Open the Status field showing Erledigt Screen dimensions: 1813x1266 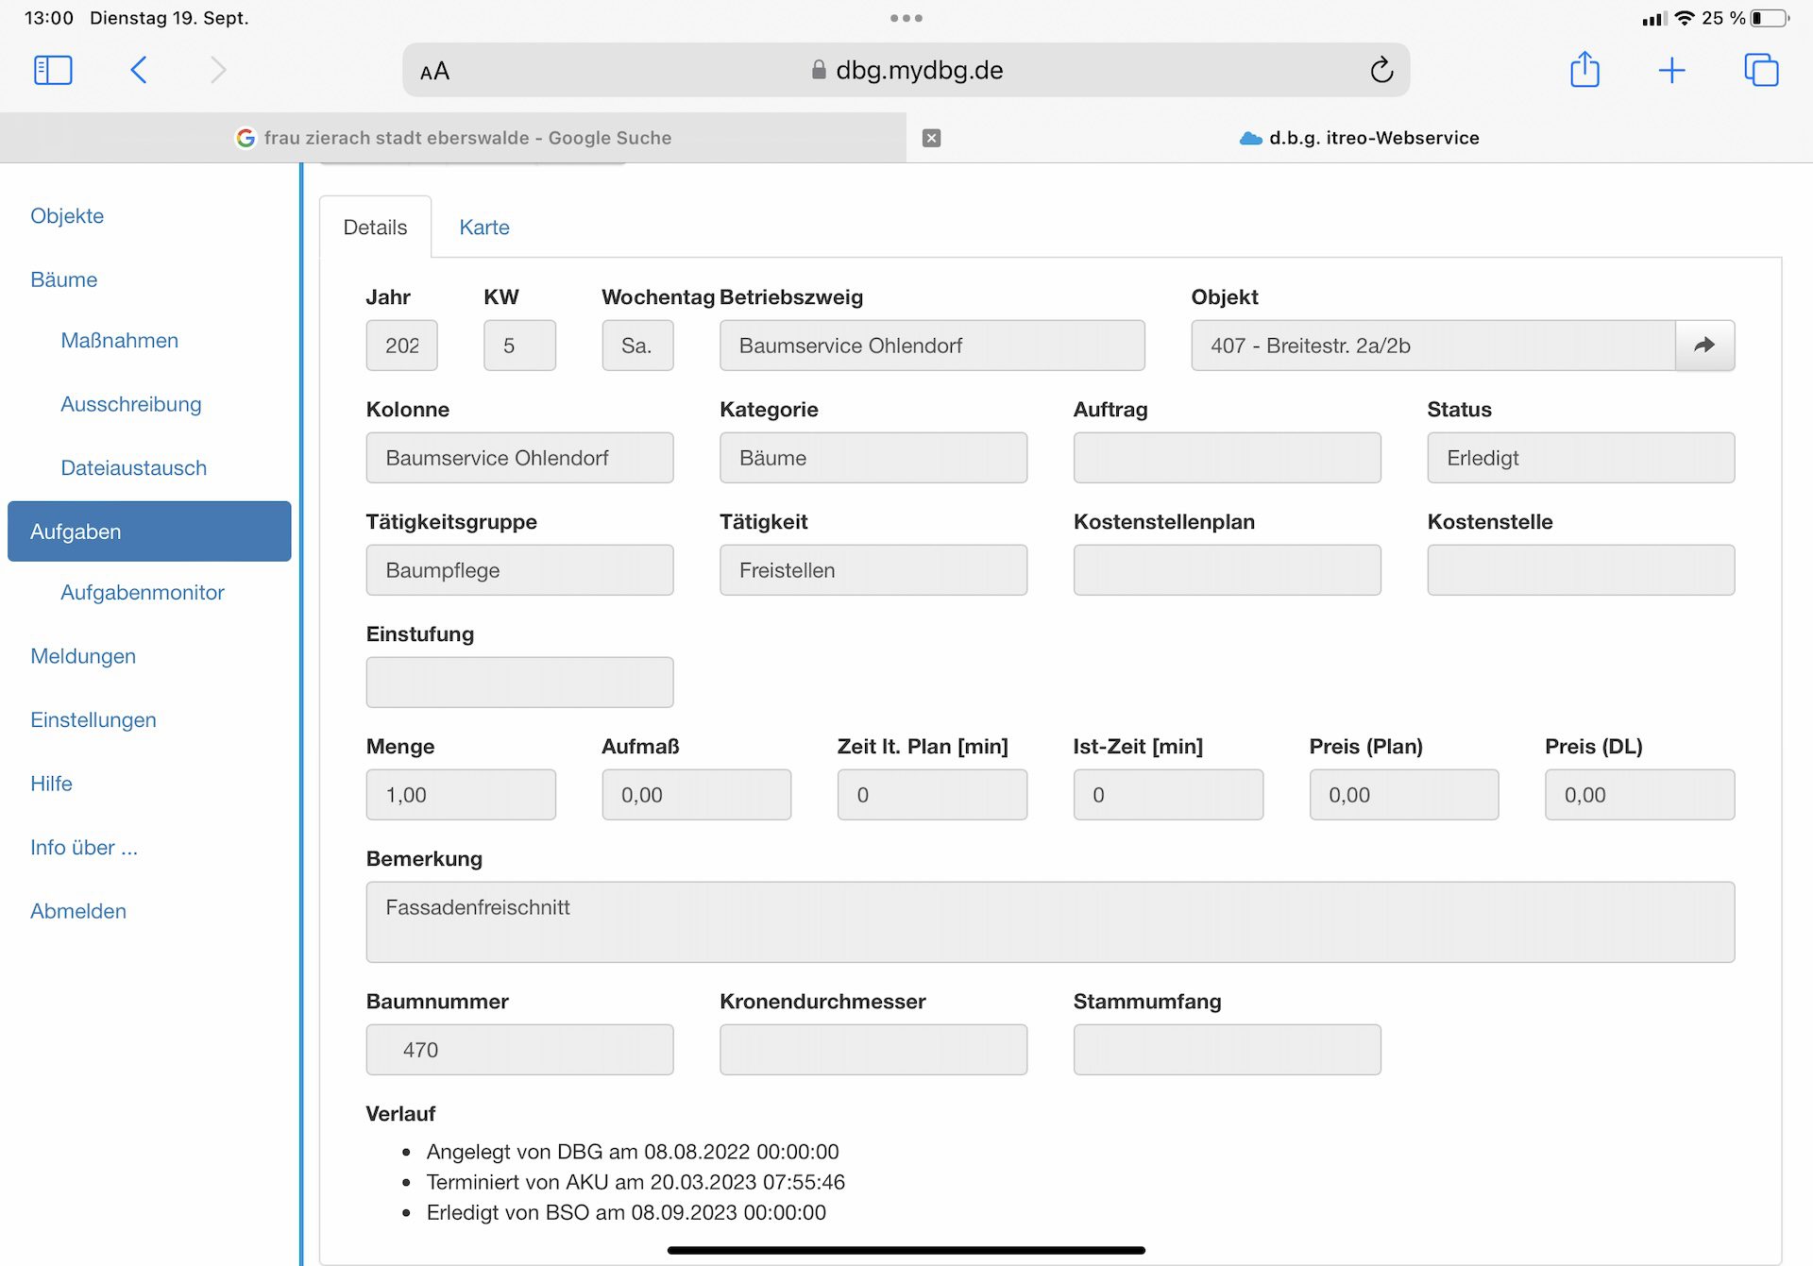click(x=1580, y=459)
